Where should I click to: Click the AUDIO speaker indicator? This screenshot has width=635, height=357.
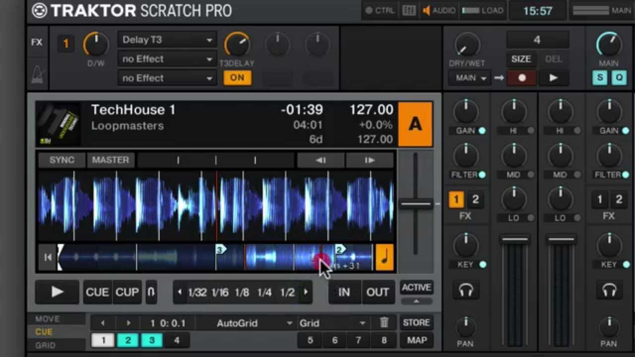coord(439,10)
